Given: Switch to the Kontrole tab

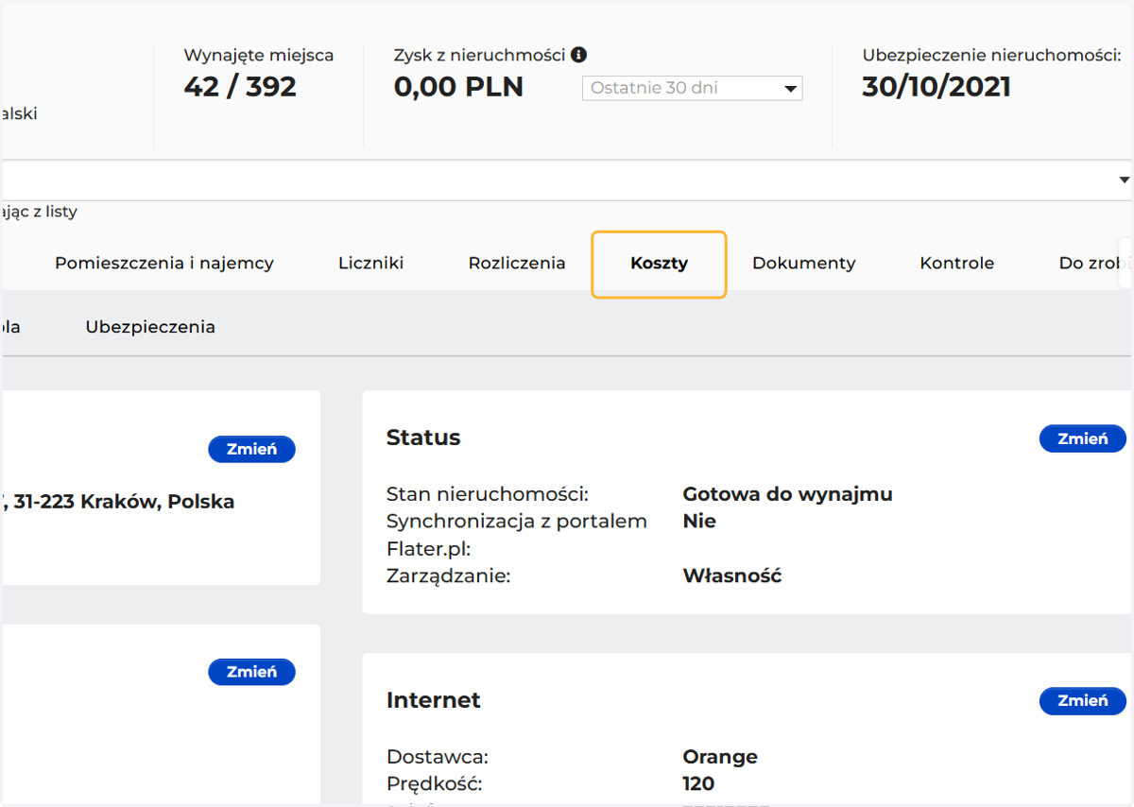Looking at the screenshot, I should 957,264.
